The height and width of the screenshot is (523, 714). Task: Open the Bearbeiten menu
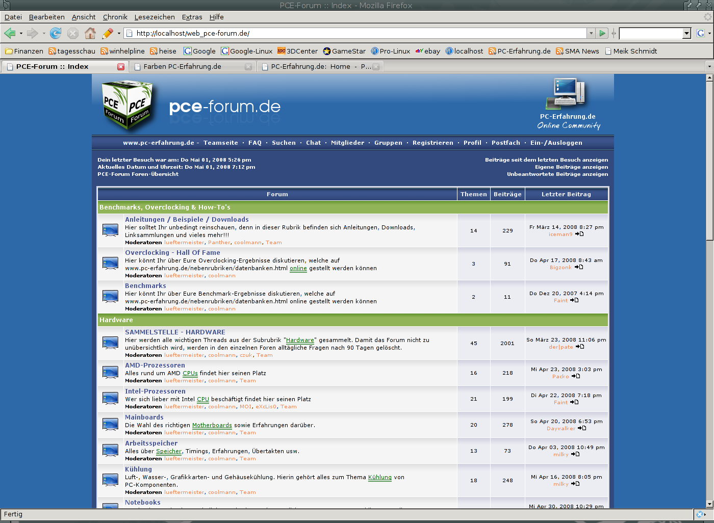tap(47, 17)
